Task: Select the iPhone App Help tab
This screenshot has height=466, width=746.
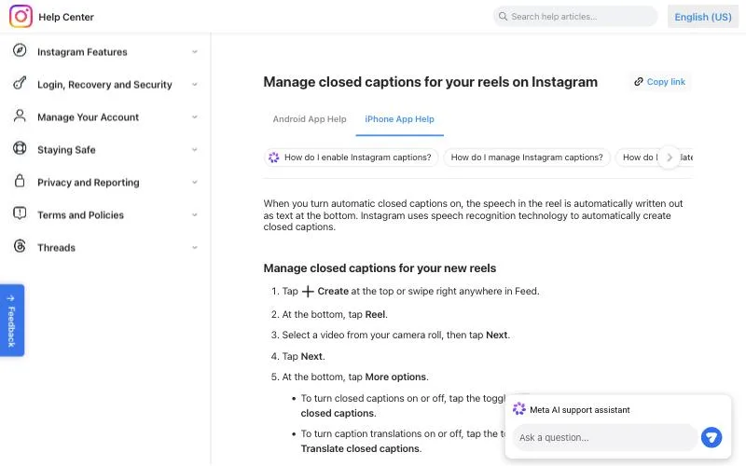Action: (399, 119)
